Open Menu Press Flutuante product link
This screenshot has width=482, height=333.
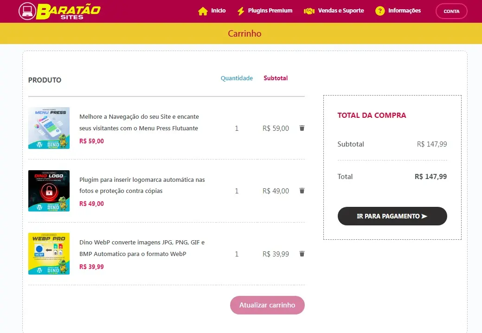[x=139, y=122]
